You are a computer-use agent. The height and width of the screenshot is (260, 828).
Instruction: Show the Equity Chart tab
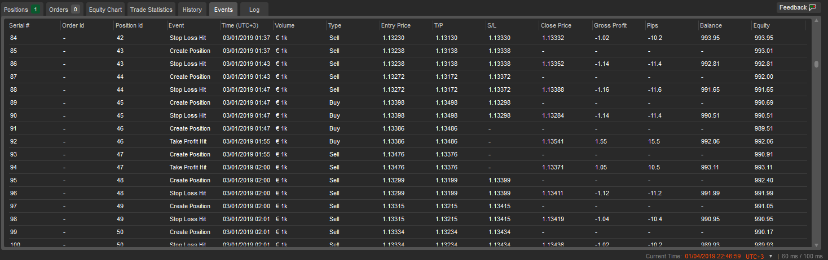tap(105, 10)
